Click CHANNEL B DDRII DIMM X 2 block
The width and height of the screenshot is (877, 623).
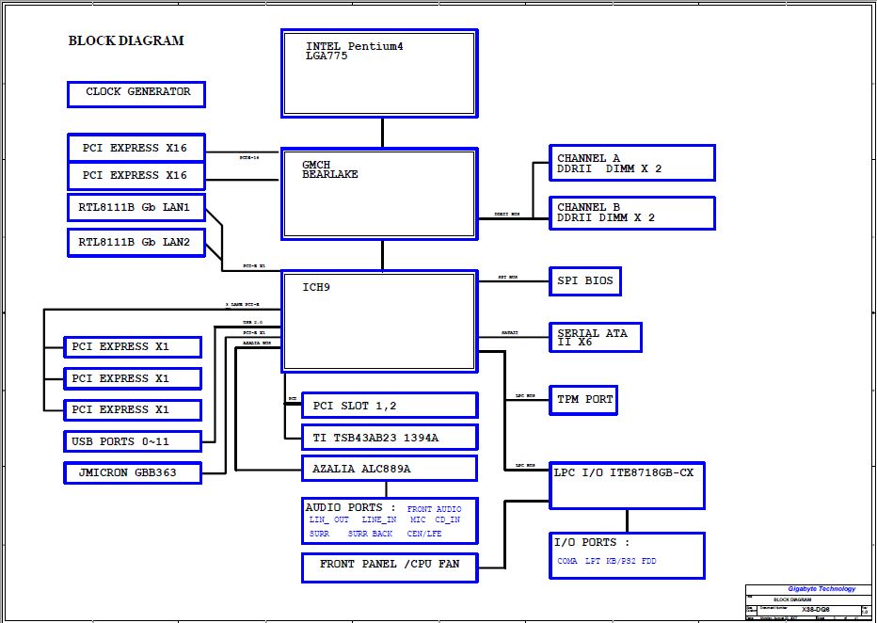pos(632,213)
